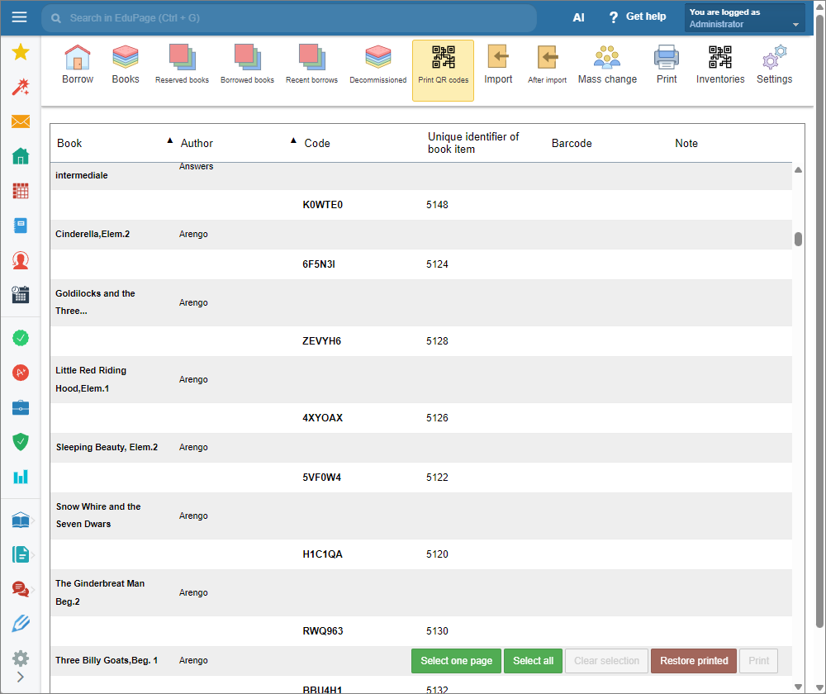
Task: Open Mass change tool
Action: pyautogui.click(x=607, y=65)
